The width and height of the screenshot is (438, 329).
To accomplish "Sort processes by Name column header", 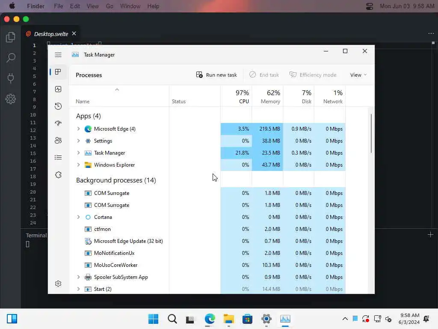I will pos(119,96).
